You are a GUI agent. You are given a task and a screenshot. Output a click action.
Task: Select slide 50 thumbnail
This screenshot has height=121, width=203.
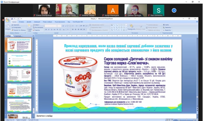pyautogui.click(x=19, y=60)
